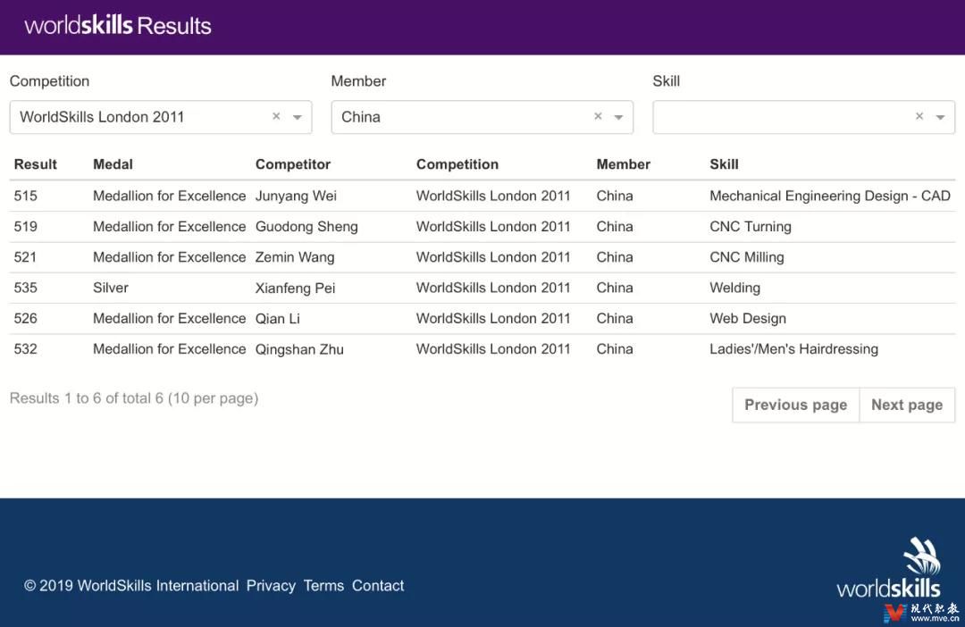Select the Junyang Wei result row

click(x=296, y=196)
